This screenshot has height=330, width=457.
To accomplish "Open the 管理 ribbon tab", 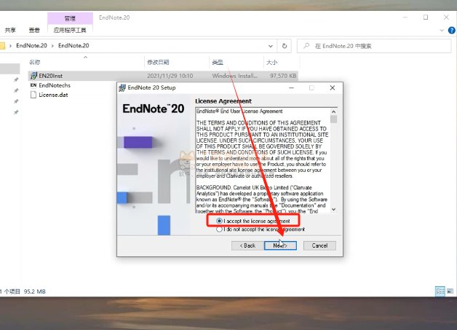I will [70, 18].
